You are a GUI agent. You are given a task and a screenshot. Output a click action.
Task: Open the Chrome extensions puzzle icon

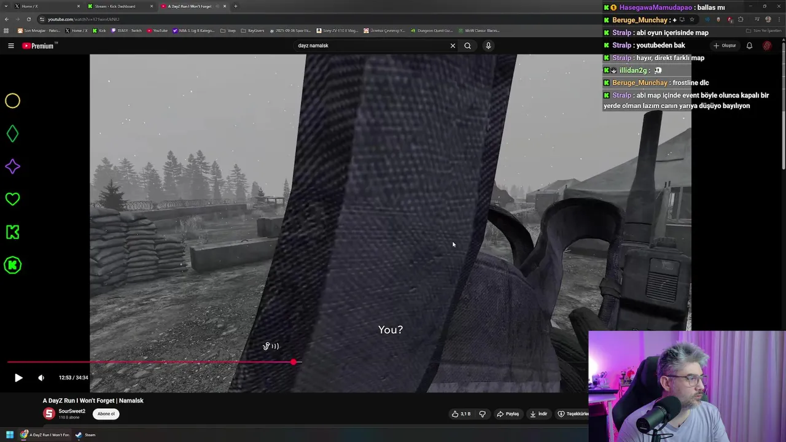click(x=740, y=19)
